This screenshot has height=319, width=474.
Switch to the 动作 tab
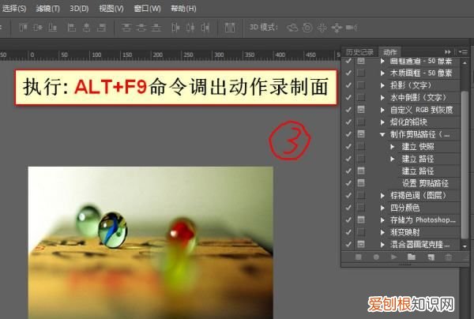pyautogui.click(x=389, y=52)
